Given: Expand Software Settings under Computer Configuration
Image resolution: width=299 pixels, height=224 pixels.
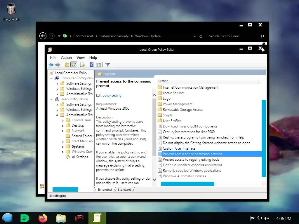Looking at the screenshot, I should [x=57, y=84].
